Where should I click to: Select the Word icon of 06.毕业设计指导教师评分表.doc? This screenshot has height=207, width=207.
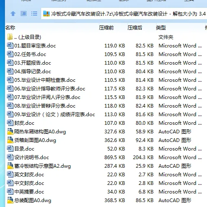[x=10, y=88]
